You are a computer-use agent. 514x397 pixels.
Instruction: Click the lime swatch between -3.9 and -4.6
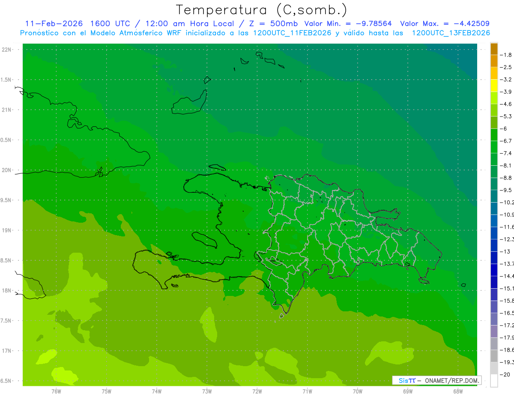pyautogui.click(x=494, y=98)
